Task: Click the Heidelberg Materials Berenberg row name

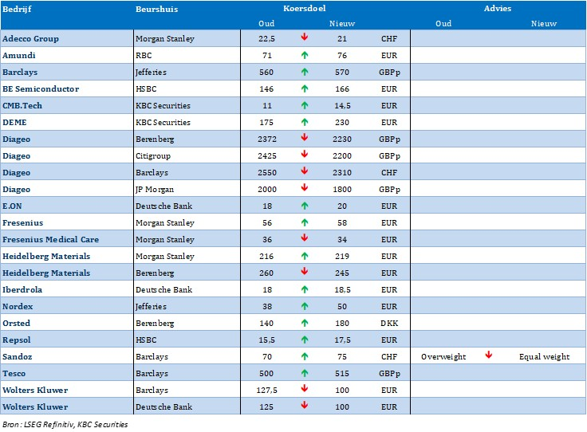Action: pos(46,273)
